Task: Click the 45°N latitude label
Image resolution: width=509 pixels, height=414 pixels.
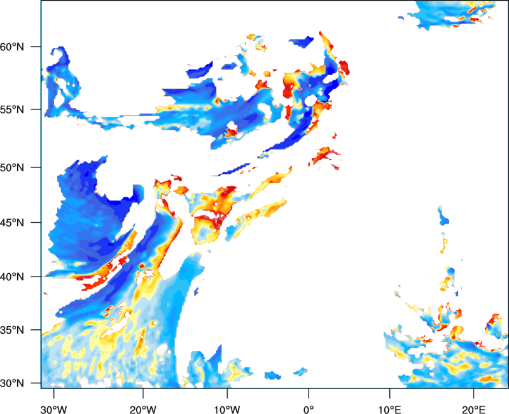Action: click(x=12, y=222)
